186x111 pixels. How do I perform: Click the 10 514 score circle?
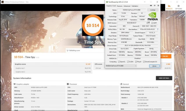coord(93,25)
